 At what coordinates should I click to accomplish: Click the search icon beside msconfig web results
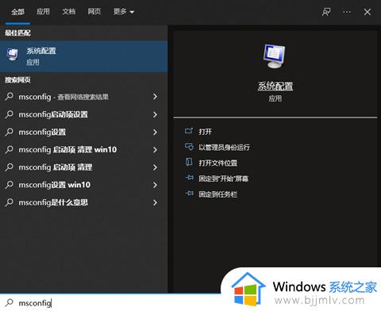click(10, 97)
